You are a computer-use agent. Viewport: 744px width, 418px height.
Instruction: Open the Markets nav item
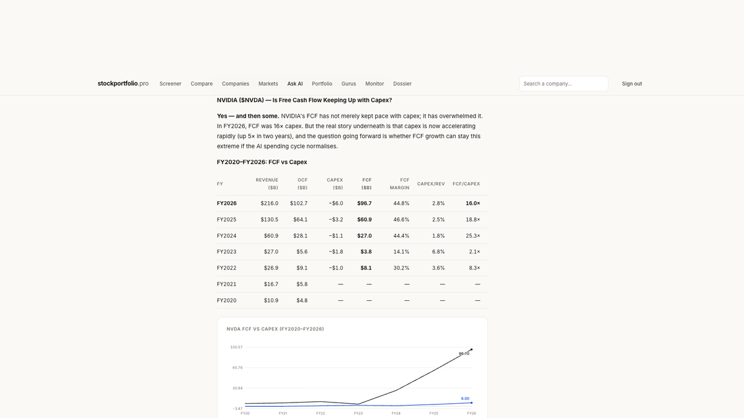pos(268,84)
